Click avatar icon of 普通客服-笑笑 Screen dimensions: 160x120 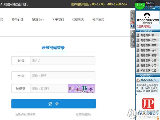click(138, 40)
